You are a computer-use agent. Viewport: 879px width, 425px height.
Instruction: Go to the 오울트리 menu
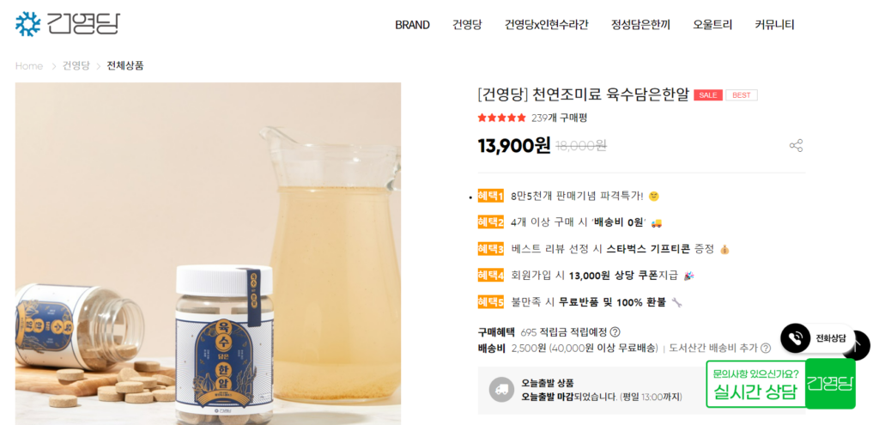coord(712,25)
